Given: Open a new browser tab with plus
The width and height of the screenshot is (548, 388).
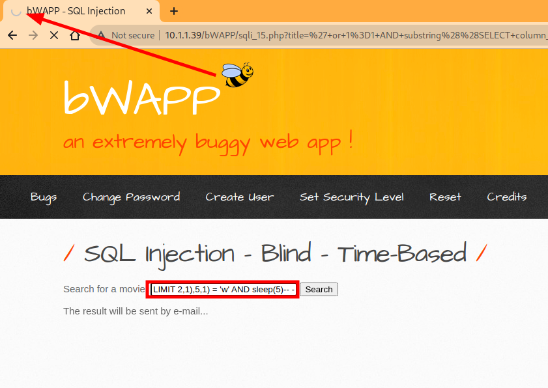Looking at the screenshot, I should coord(174,11).
